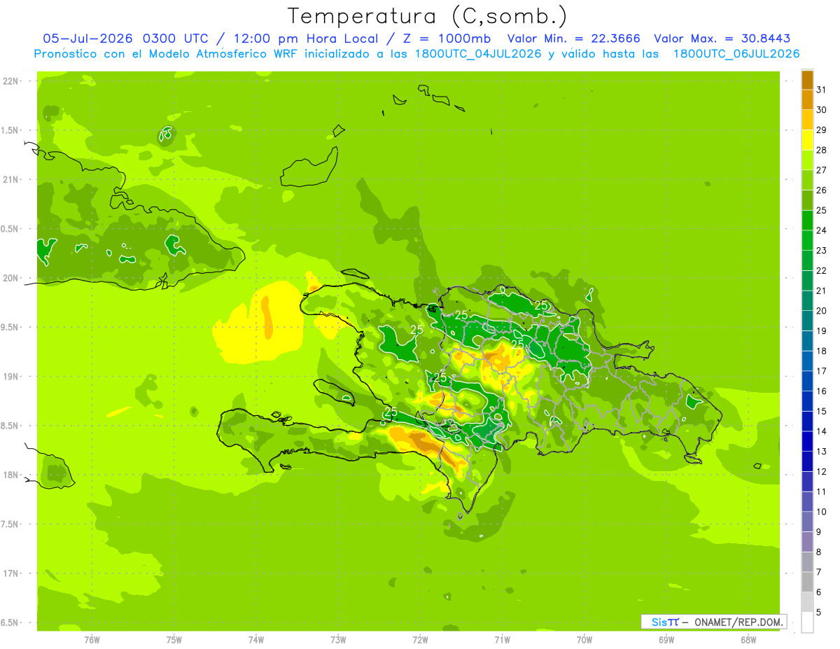This screenshot has height=649, width=840.
Task: Click 'Valor Min. = 22.3666' value
Action: 573,39
